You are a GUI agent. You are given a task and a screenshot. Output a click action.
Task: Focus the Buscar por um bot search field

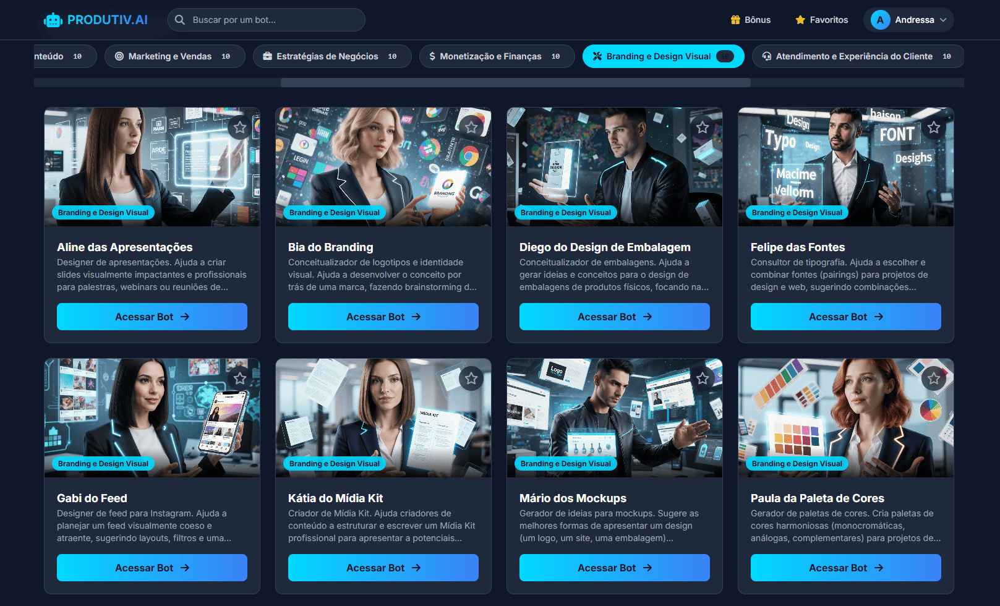[272, 20]
